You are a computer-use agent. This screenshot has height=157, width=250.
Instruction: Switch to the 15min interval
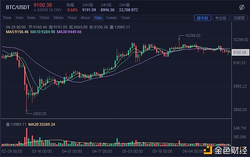coord(44,18)
